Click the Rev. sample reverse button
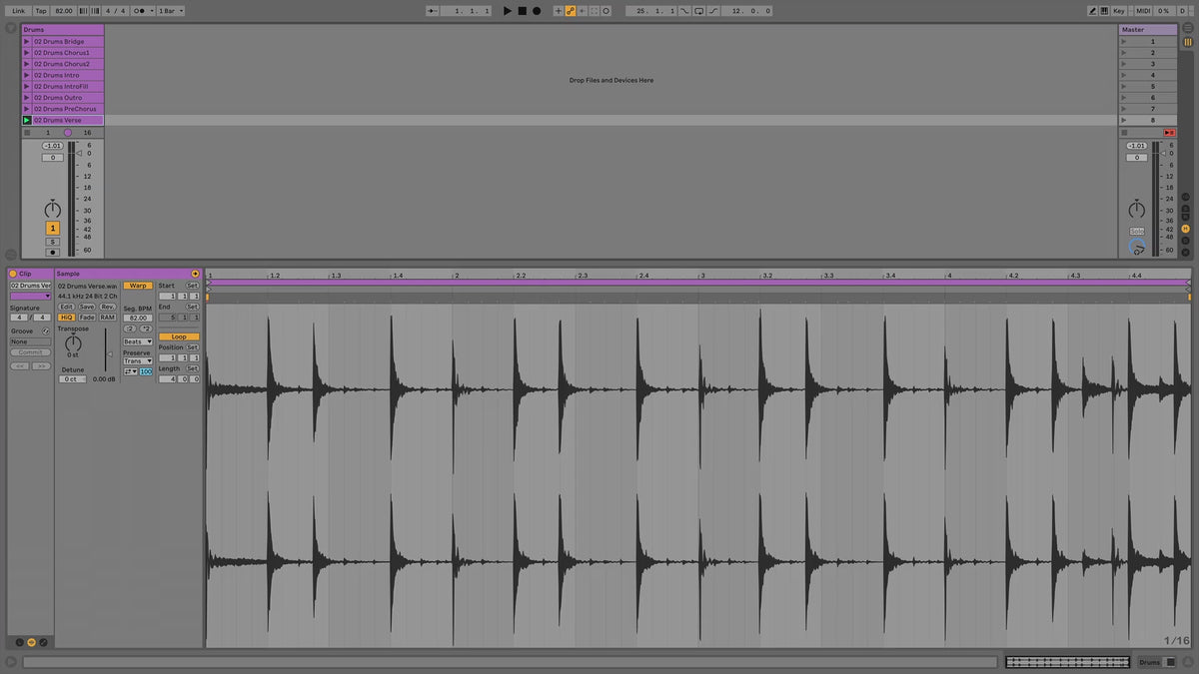Viewport: 1199px width, 674px height. [x=108, y=307]
